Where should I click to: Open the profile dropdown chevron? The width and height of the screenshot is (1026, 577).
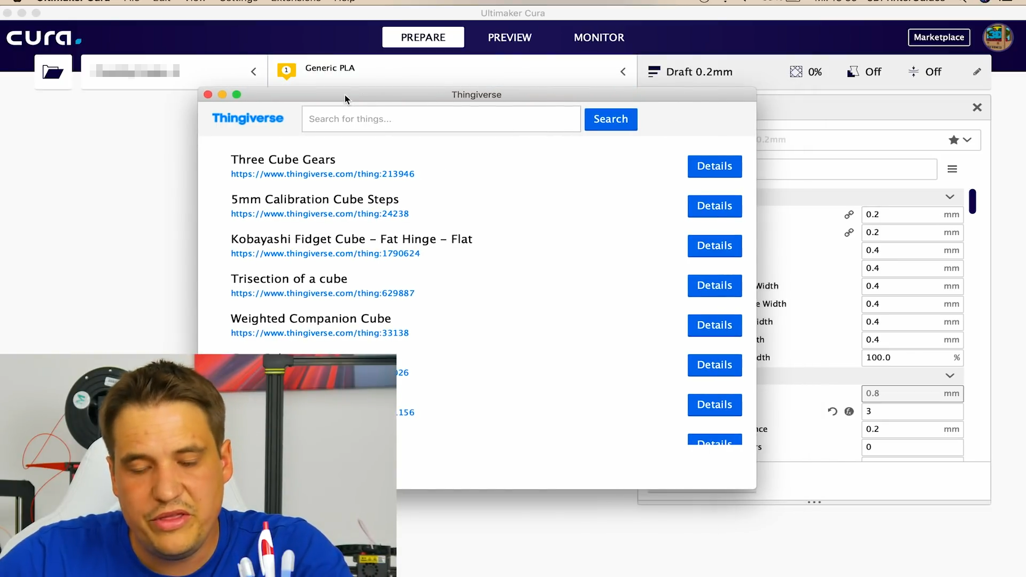tap(967, 140)
